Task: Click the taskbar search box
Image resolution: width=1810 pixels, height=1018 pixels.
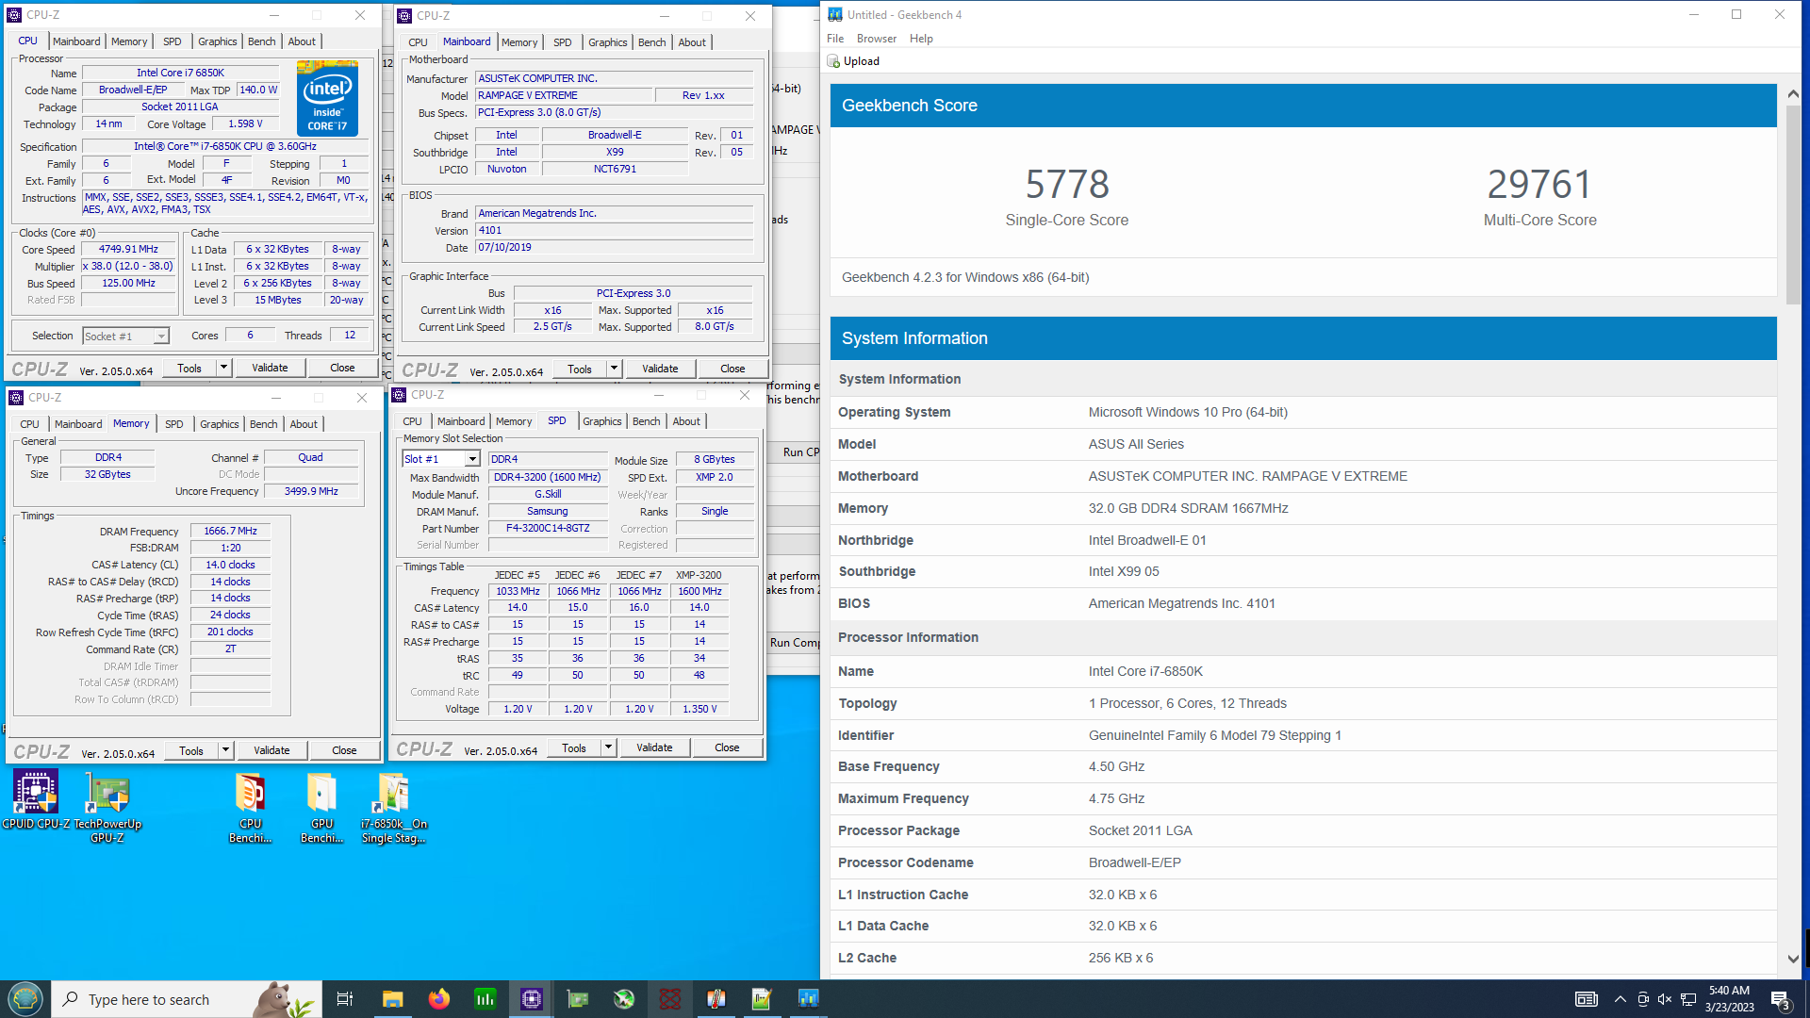Action: (187, 999)
